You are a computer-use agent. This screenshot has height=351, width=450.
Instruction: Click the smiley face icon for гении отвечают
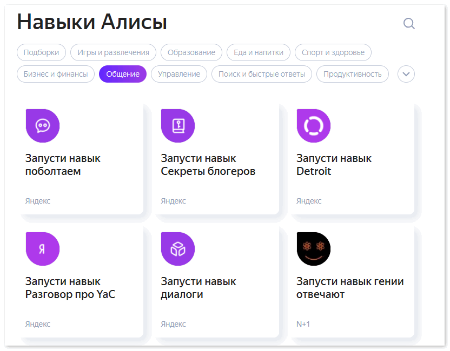(313, 249)
